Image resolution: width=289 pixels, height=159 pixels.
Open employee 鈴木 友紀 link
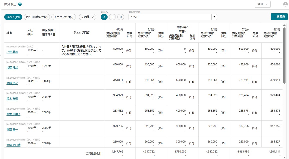[x=12, y=99]
